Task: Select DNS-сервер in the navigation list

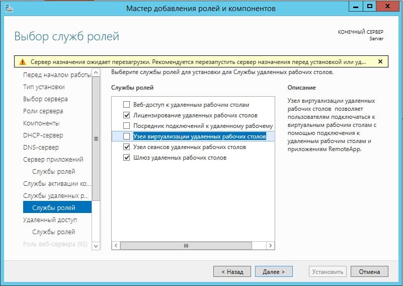Action: pyautogui.click(x=41, y=148)
